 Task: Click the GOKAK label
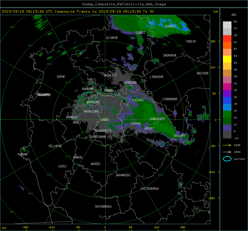[x=61, y=77]
